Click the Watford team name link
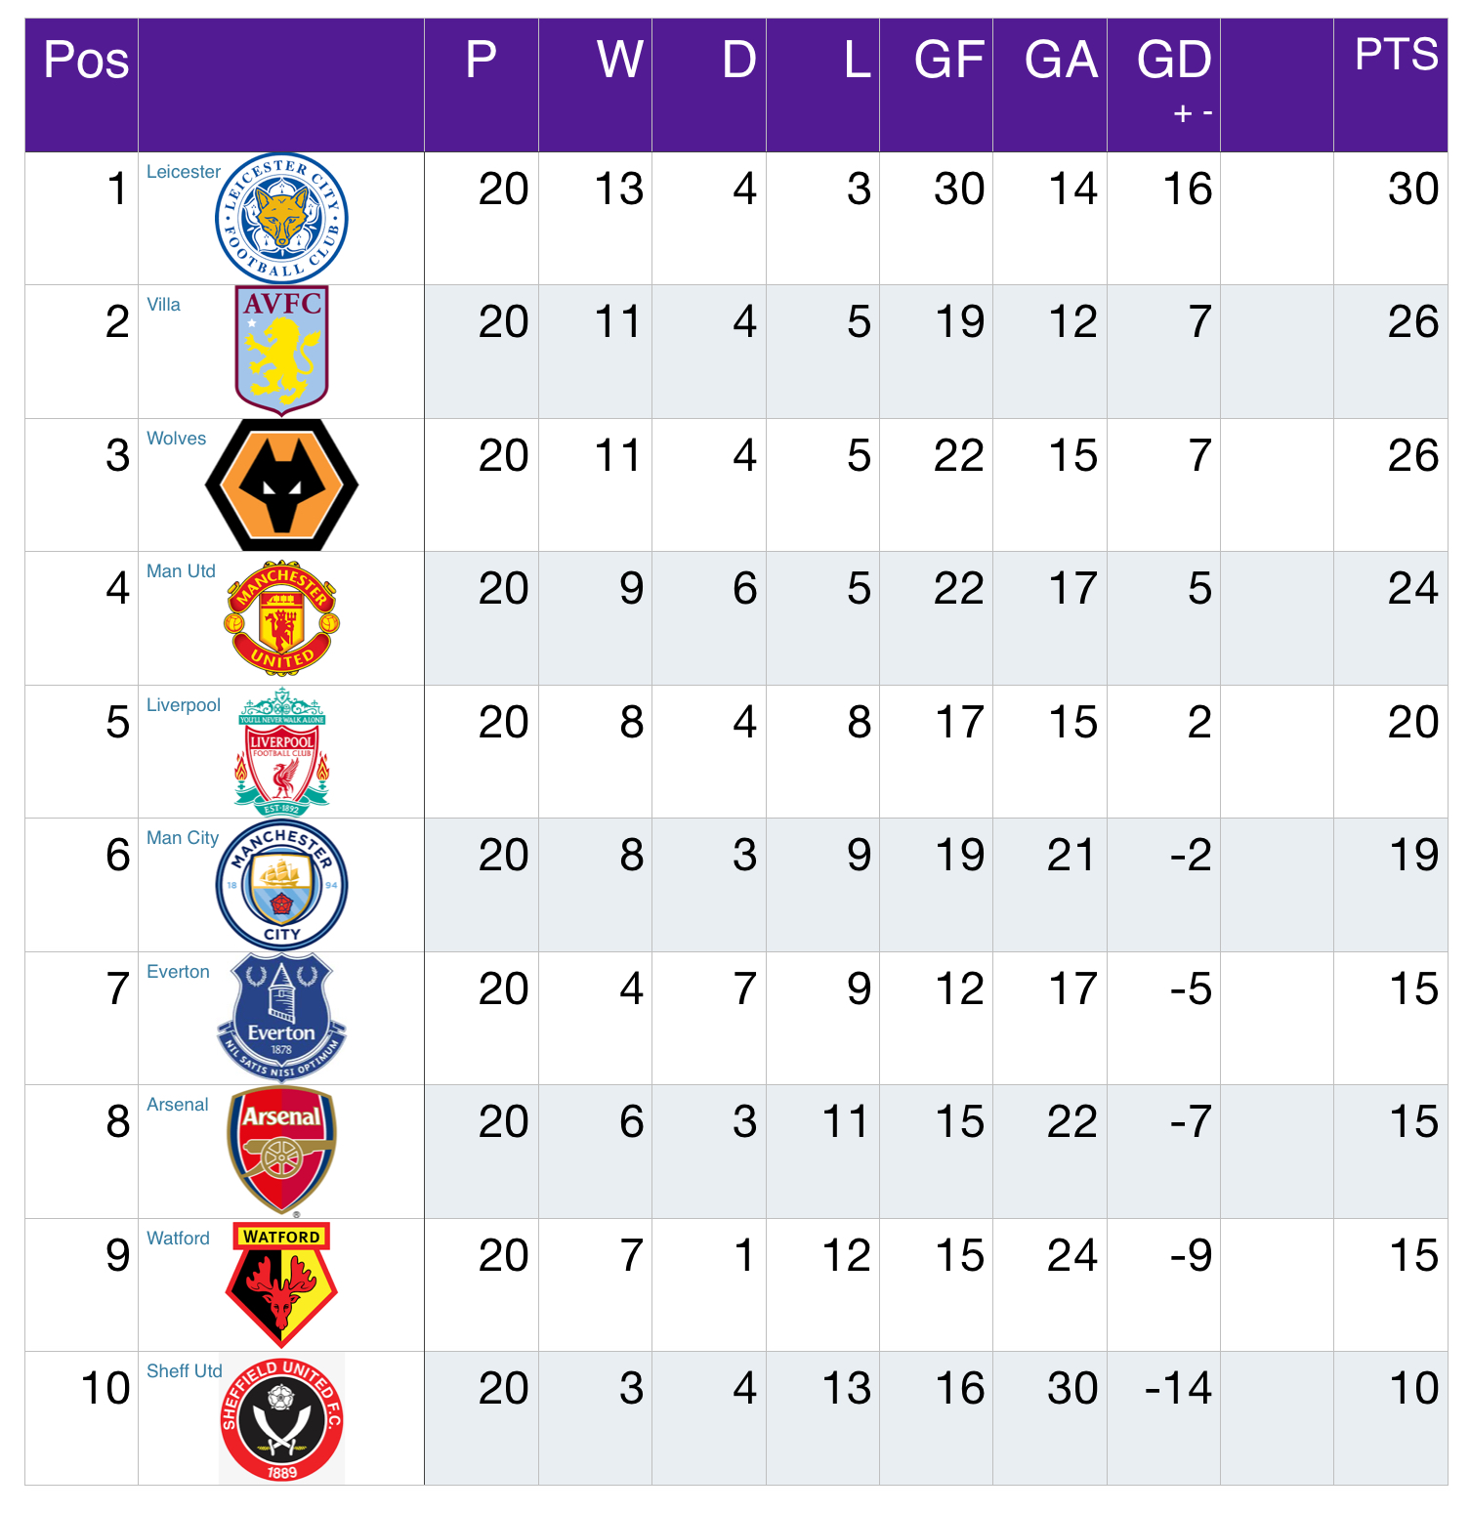The image size is (1470, 1513). (178, 1239)
